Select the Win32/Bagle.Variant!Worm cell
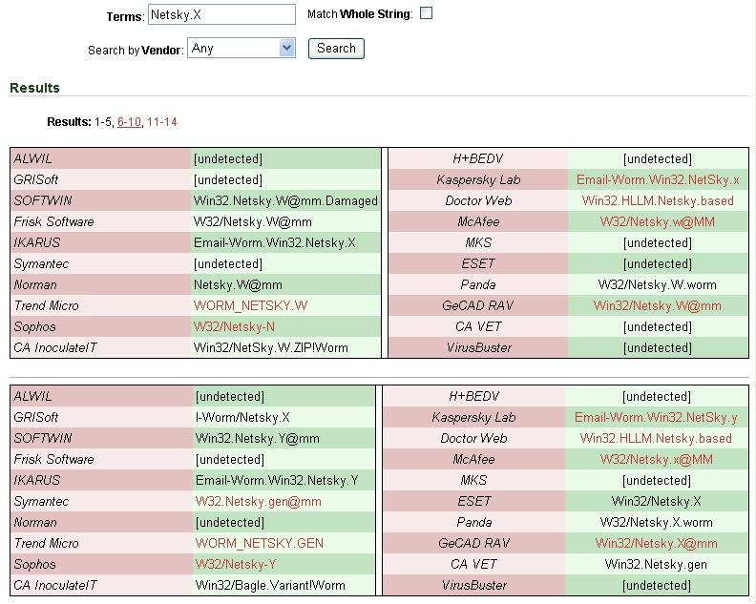The image size is (756, 604). (x=283, y=585)
